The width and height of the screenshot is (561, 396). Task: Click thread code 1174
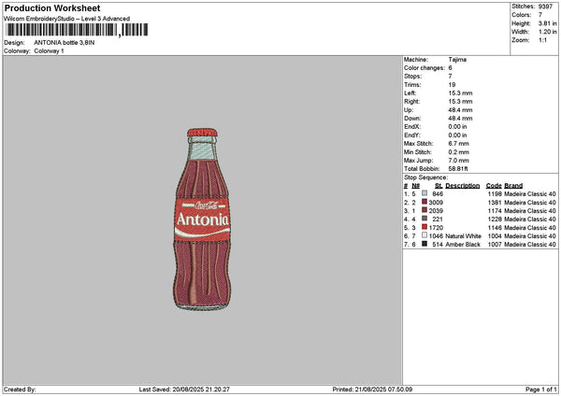(x=495, y=211)
